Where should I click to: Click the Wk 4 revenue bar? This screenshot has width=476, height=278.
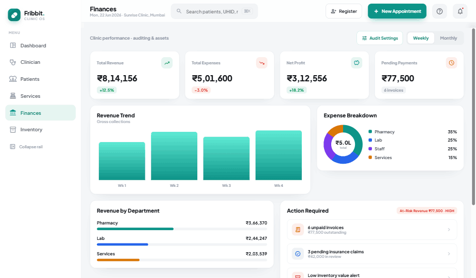(x=279, y=155)
